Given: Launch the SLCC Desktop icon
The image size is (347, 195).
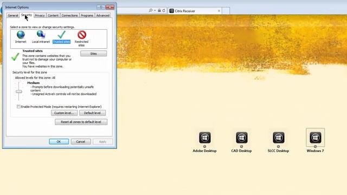Looking at the screenshot, I should (x=278, y=138).
